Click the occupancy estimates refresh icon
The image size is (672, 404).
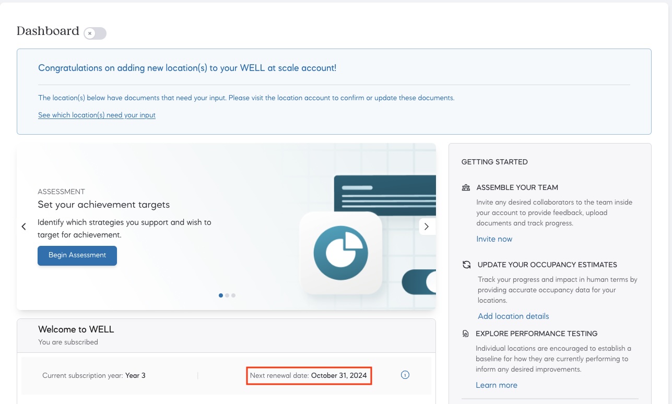tap(467, 265)
